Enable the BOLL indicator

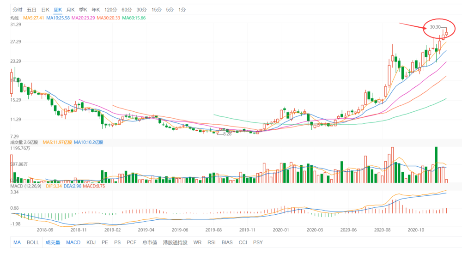[x=33, y=242]
